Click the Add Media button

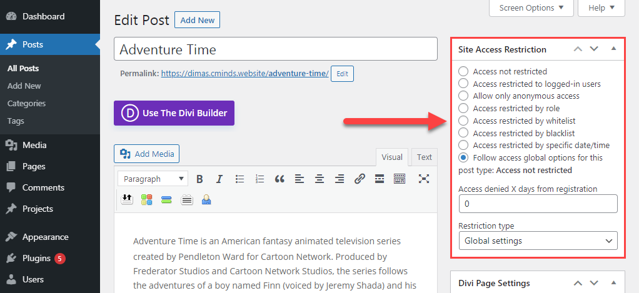147,154
